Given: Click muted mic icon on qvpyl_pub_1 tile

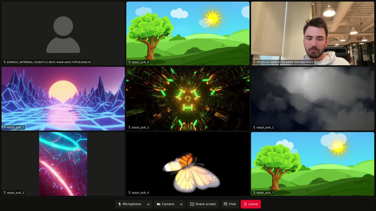Looking at the screenshot, I should (254, 127).
